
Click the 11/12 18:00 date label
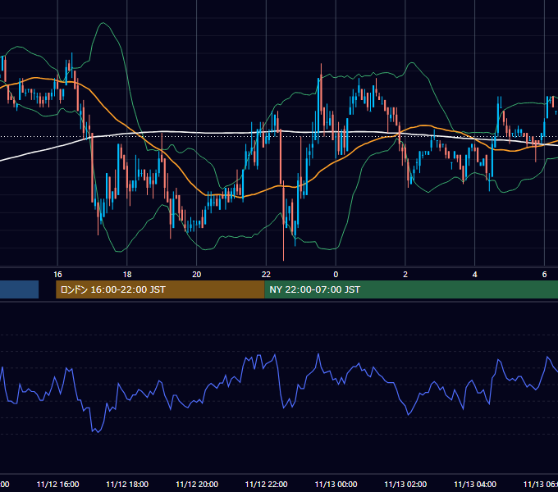[x=127, y=484]
